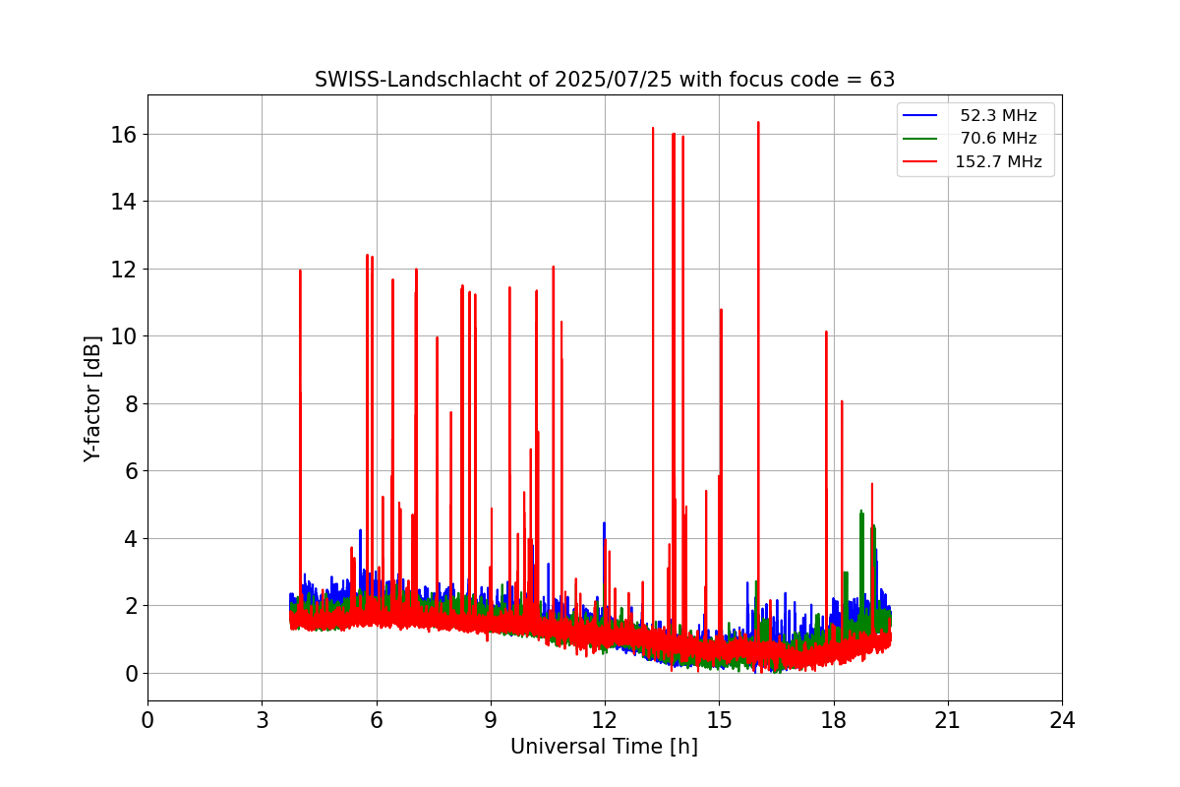
Task: Click x-axis tick label 9
Action: pyautogui.click(x=491, y=720)
